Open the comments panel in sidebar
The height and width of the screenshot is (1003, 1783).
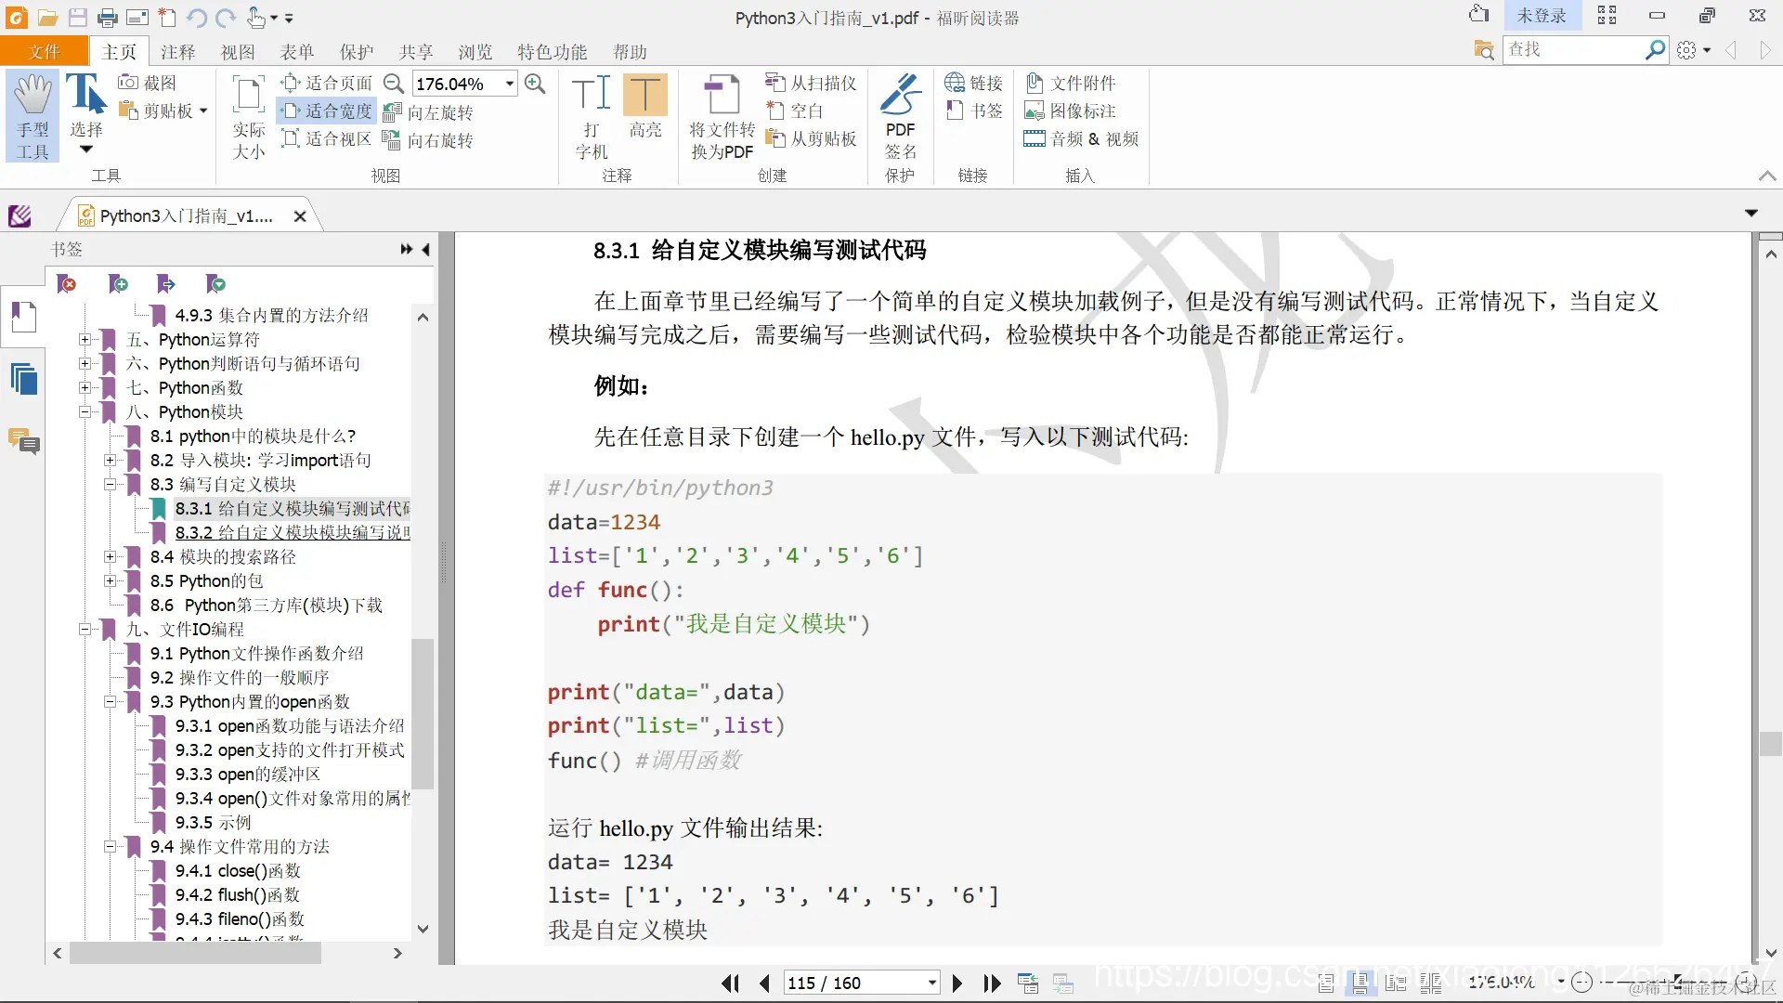[23, 441]
